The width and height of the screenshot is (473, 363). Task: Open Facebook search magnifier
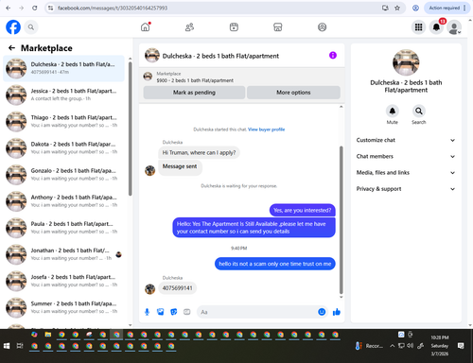tap(31, 27)
